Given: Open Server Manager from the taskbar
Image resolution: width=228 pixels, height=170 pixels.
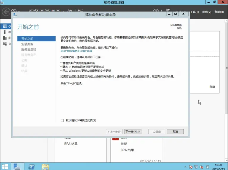Looking at the screenshot, I should pyautogui.click(x=17, y=166).
